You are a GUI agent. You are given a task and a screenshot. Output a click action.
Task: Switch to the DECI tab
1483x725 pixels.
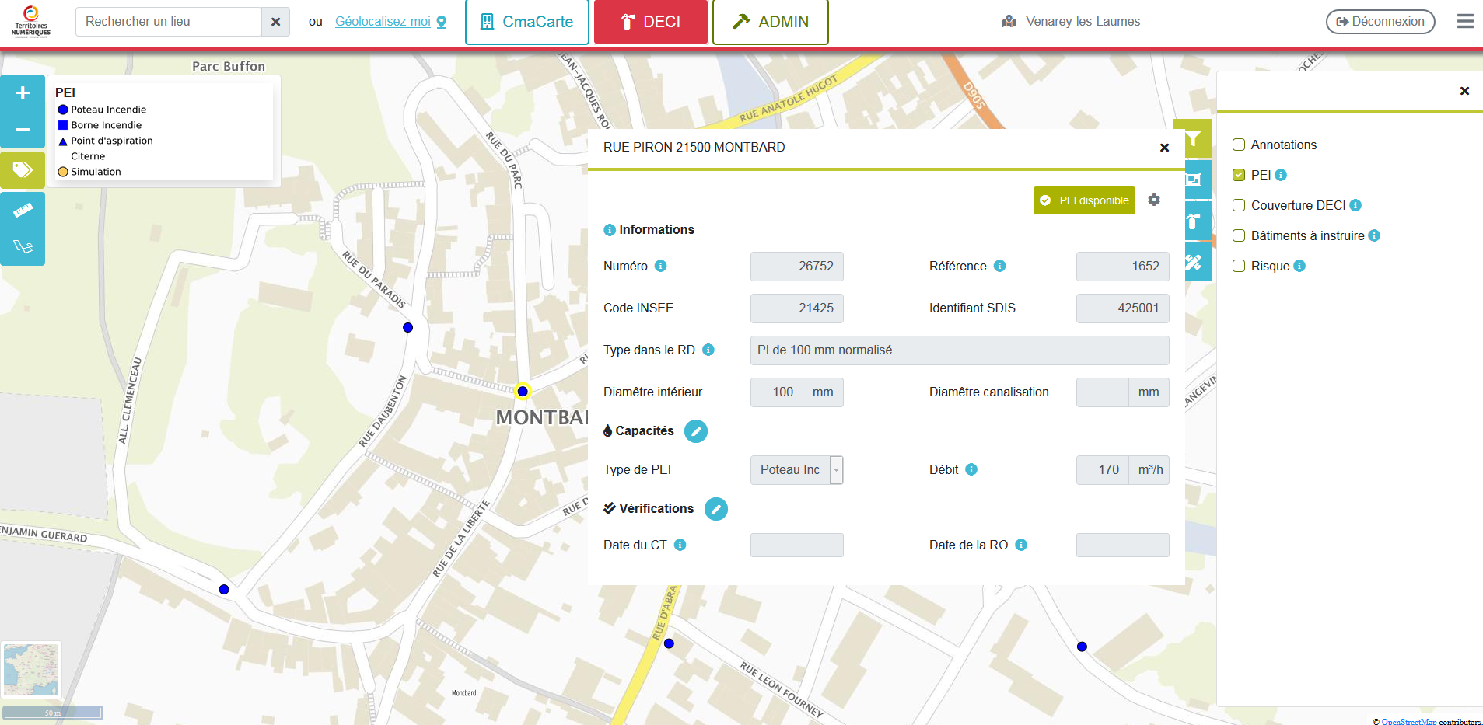pos(650,22)
